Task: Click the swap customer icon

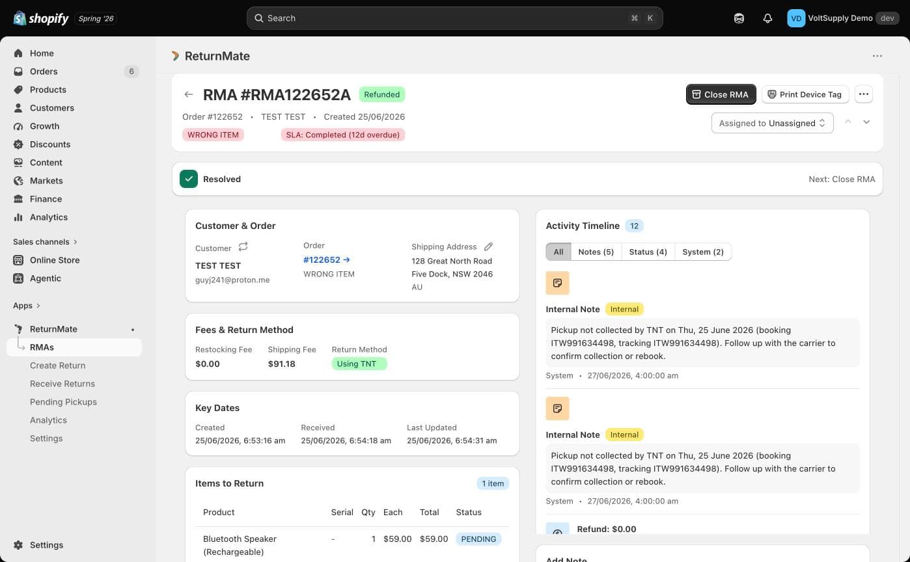Action: click(x=243, y=247)
